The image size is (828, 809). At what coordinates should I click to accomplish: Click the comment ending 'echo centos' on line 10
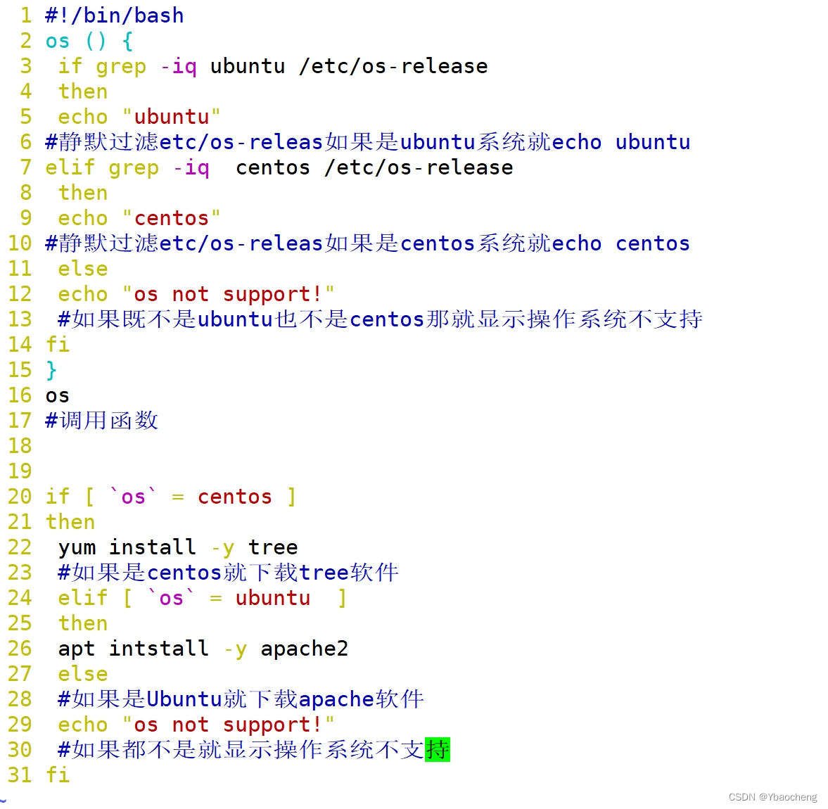(368, 244)
